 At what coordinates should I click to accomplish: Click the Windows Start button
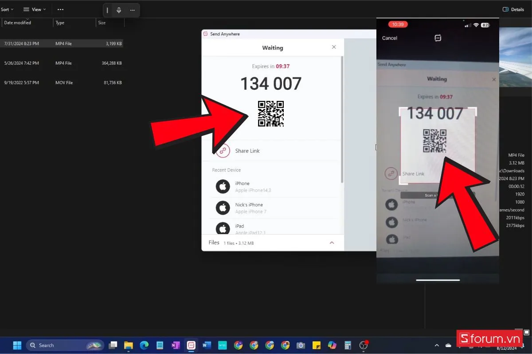(x=16, y=345)
